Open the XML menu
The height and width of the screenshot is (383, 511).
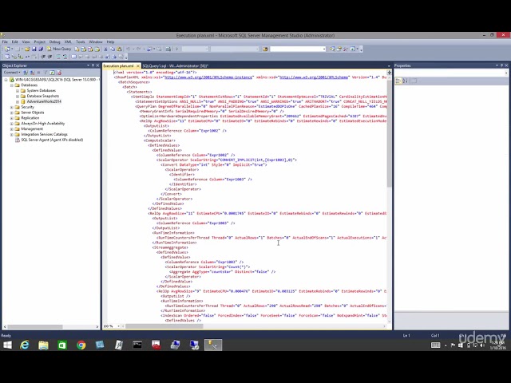click(x=68, y=42)
